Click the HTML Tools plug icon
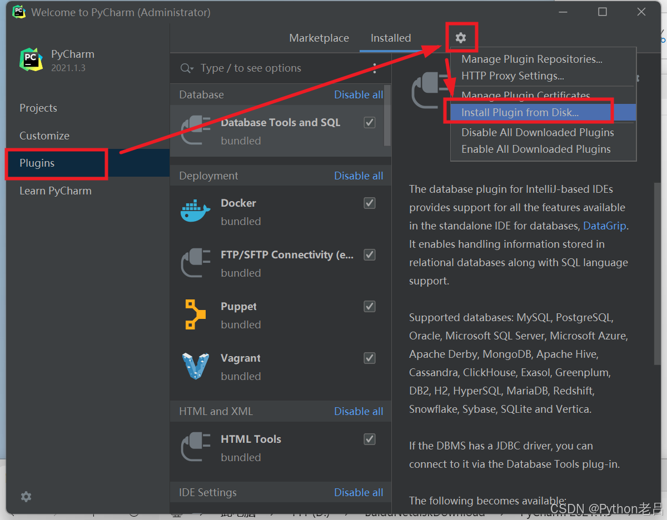This screenshot has width=667, height=520. [x=196, y=447]
